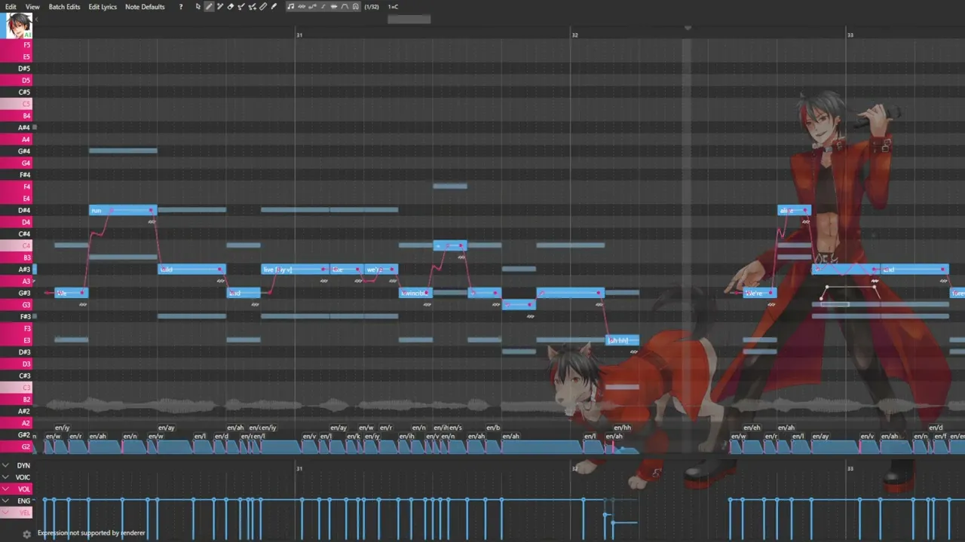Select the draw pitch tool
The height and width of the screenshot is (542, 965).
coord(241,7)
